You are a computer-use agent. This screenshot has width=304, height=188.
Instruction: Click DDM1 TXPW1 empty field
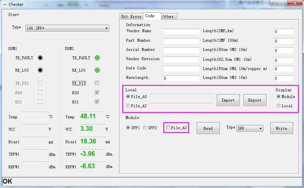[x=35, y=154]
